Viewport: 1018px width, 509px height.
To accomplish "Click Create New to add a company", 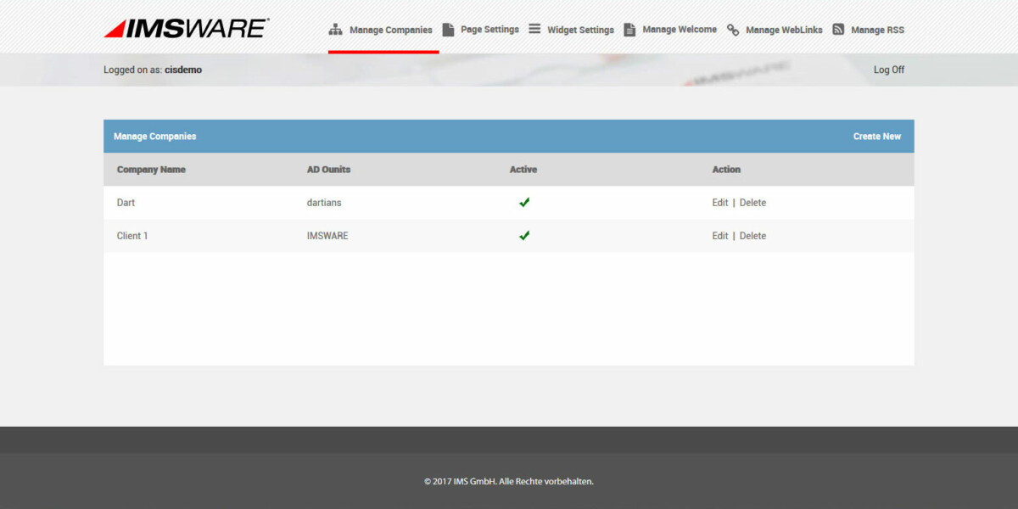I will 877,136.
